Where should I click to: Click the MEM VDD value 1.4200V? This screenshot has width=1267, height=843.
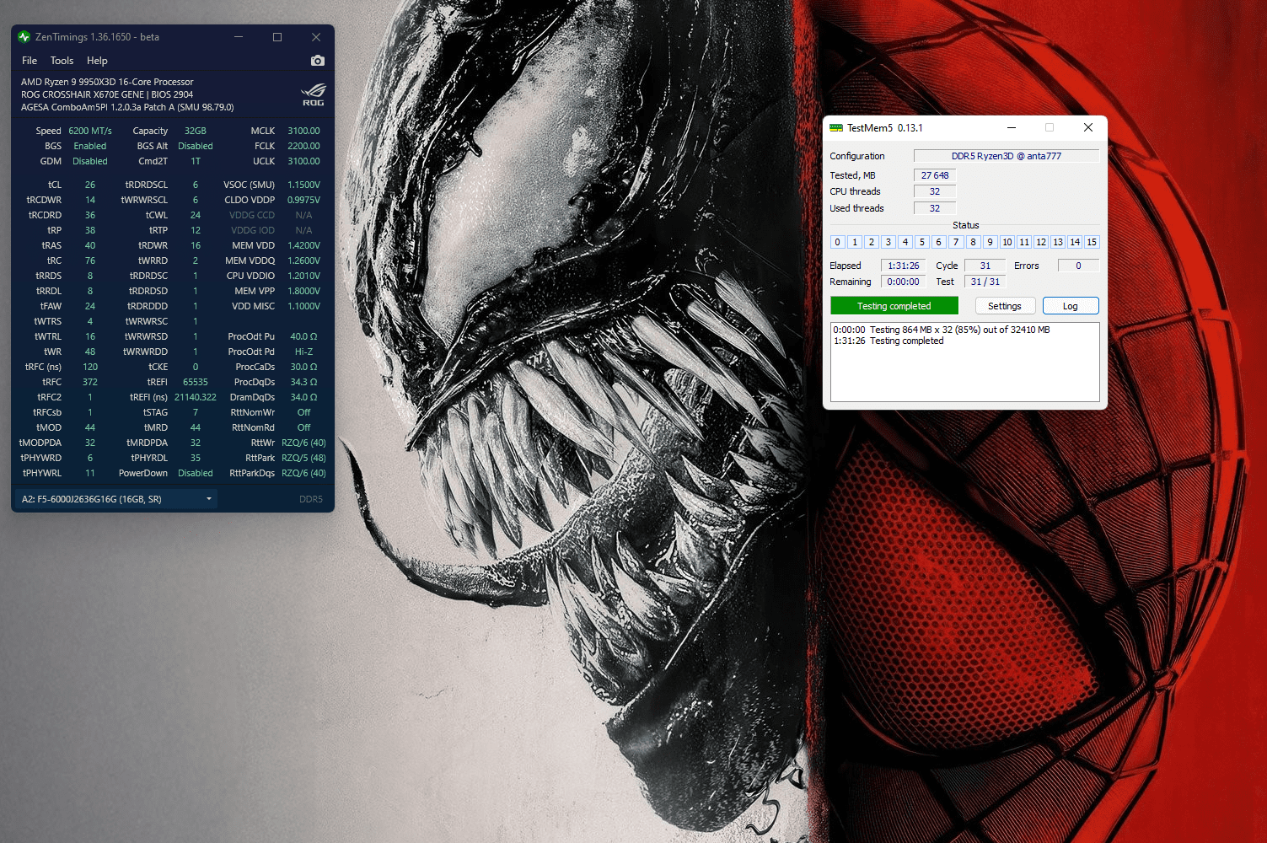click(303, 245)
